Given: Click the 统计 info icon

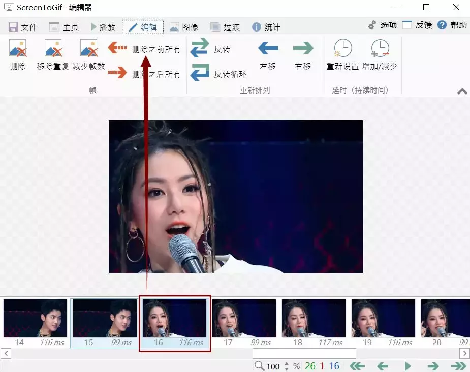Looking at the screenshot, I should point(256,27).
